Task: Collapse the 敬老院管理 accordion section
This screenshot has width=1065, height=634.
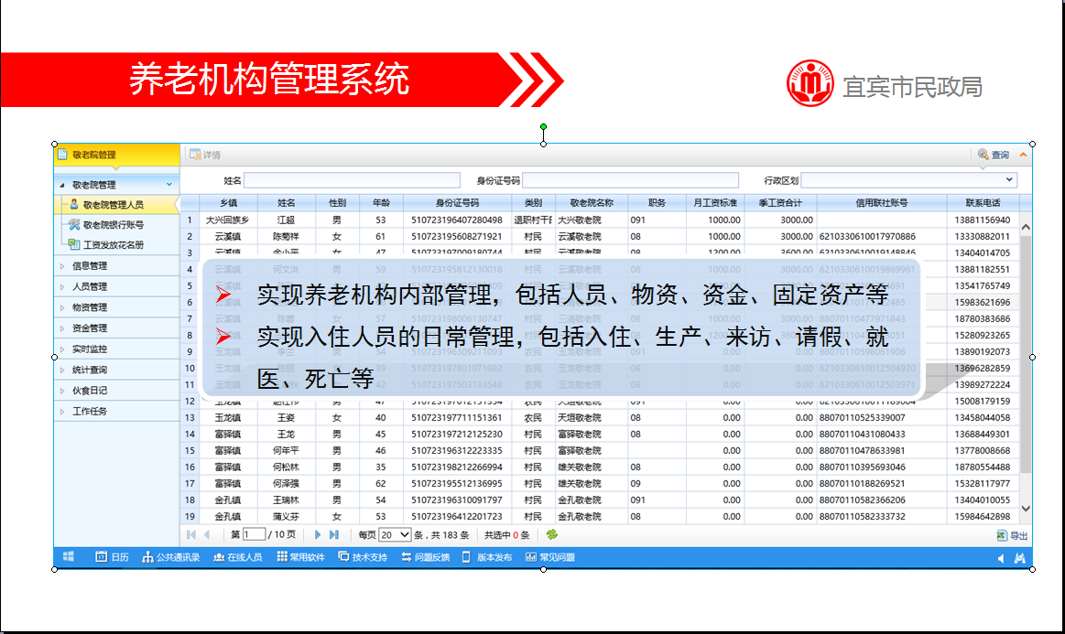Action: pos(168,185)
